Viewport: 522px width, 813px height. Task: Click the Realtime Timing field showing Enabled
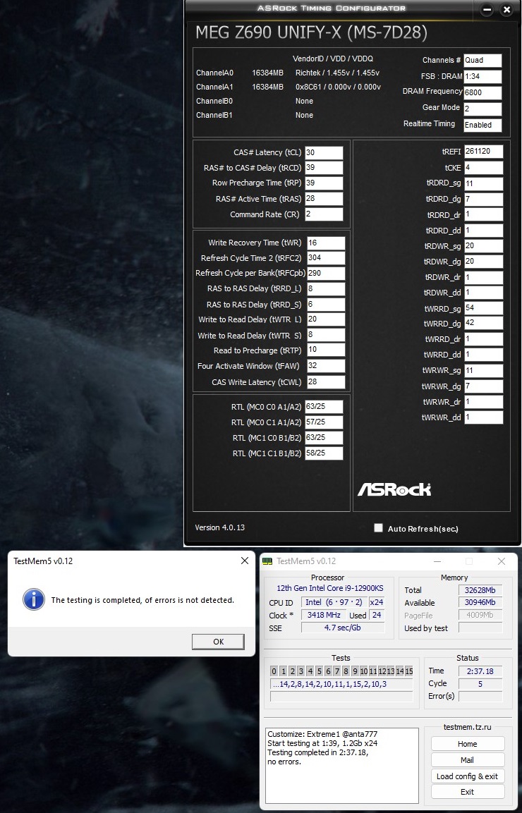[482, 125]
